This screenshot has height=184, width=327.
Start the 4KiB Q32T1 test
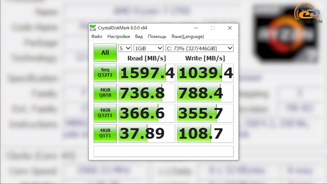[x=105, y=113]
